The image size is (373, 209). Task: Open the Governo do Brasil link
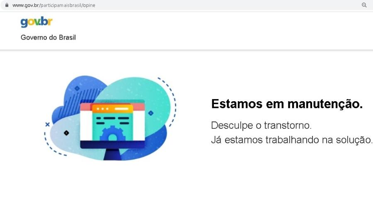(x=48, y=38)
